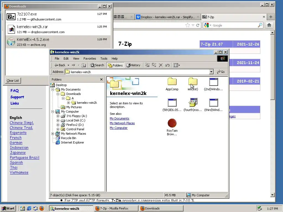Viewport: 283px width, 212px height.
Task: Select Recycle Bin in folder tree
Action: (69, 138)
